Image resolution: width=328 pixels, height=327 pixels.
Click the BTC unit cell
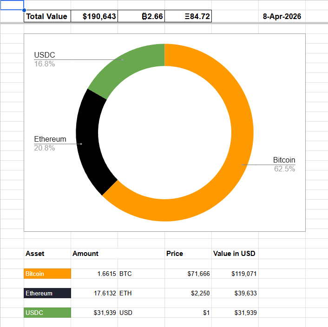(141, 274)
